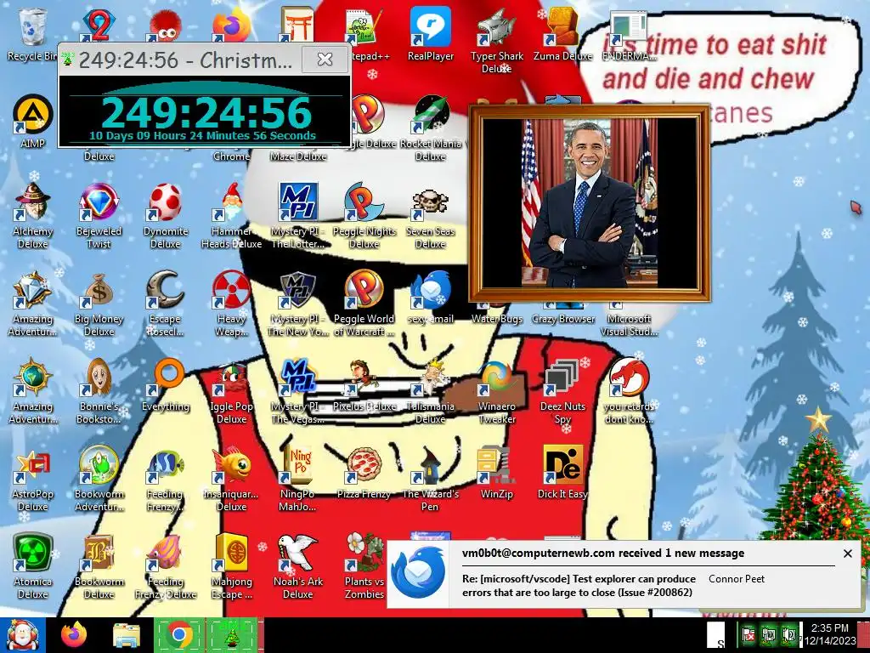The width and height of the screenshot is (870, 653).
Task: Open the volume speaker tray icon
Action: [788, 634]
